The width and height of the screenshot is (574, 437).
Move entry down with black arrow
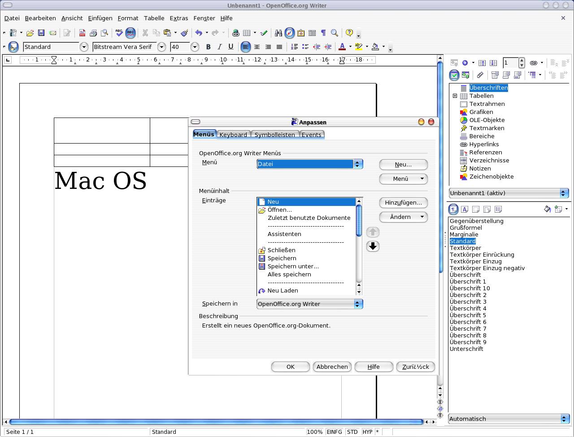373,246
